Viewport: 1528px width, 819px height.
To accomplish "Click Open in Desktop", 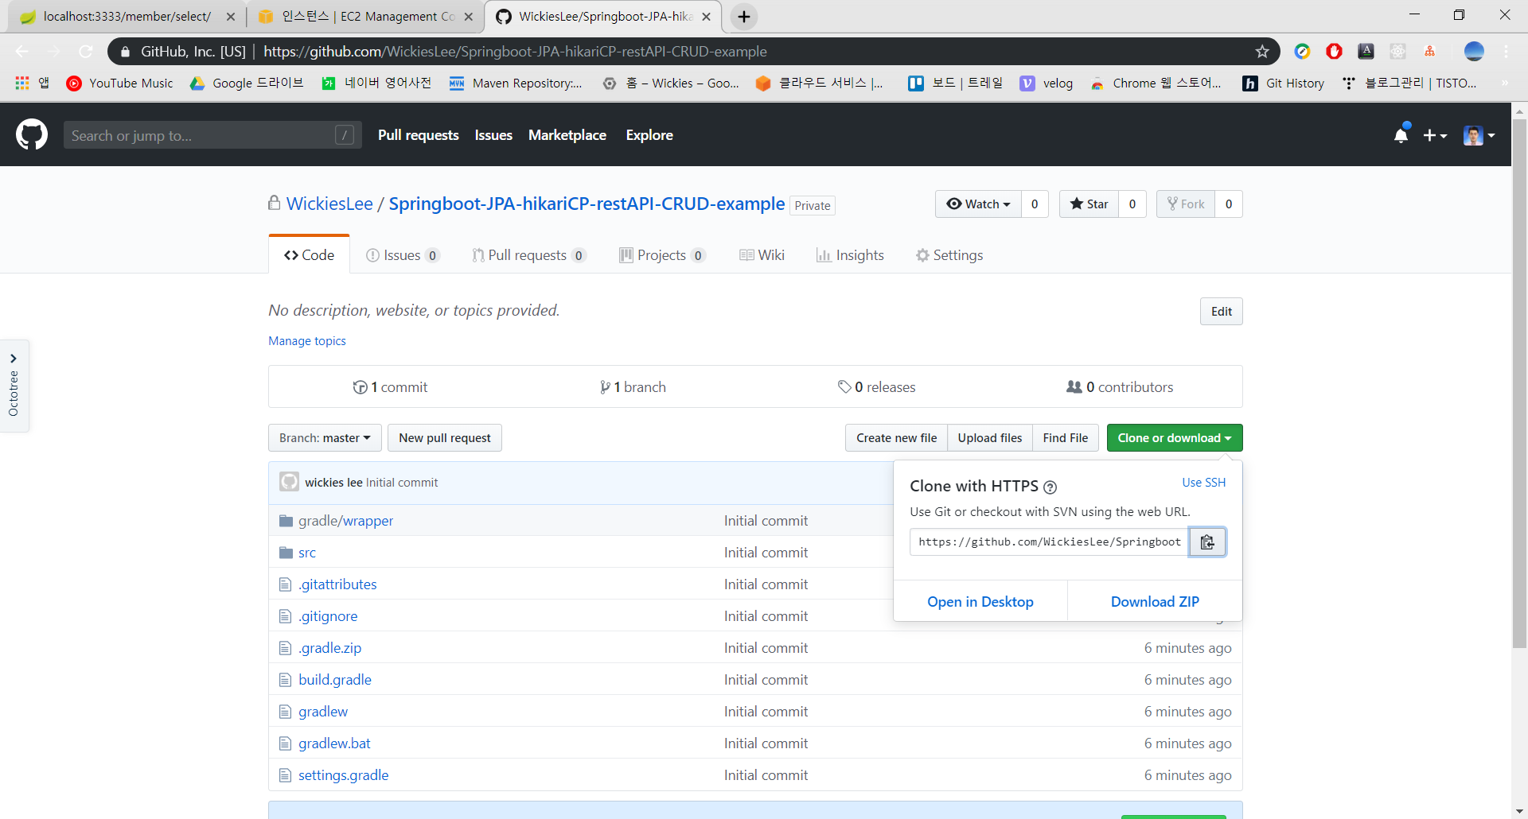I will pos(980,602).
